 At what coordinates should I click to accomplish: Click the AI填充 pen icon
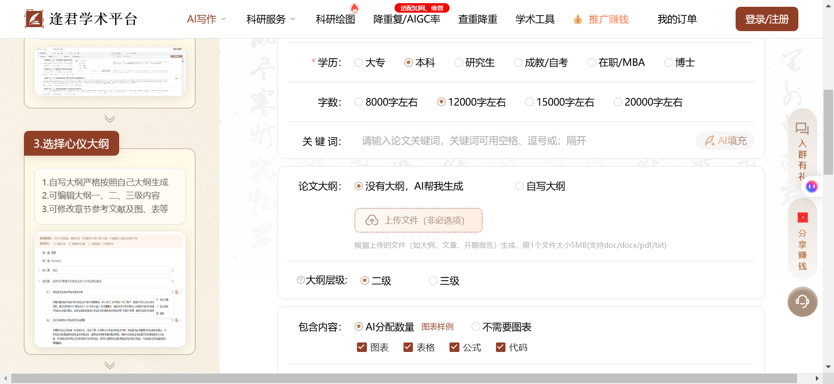[x=709, y=141]
